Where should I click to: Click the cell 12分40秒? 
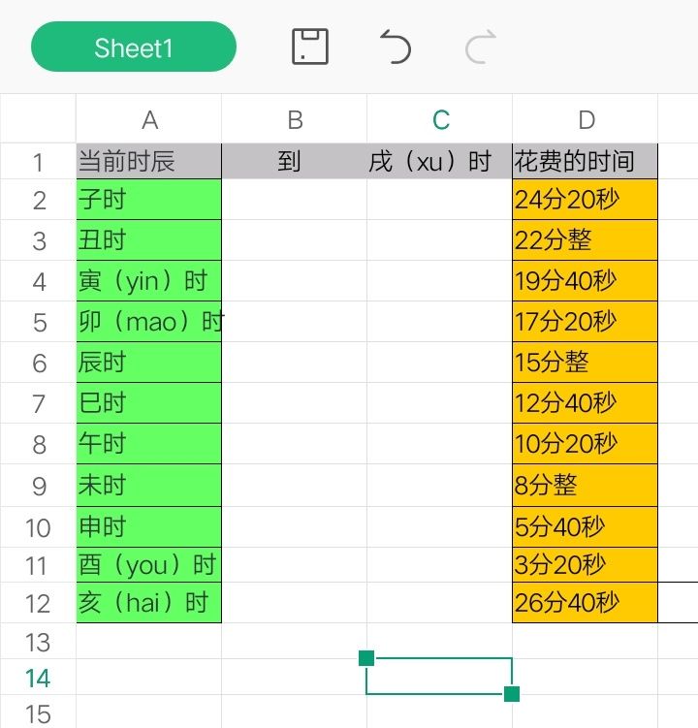pyautogui.click(x=586, y=403)
